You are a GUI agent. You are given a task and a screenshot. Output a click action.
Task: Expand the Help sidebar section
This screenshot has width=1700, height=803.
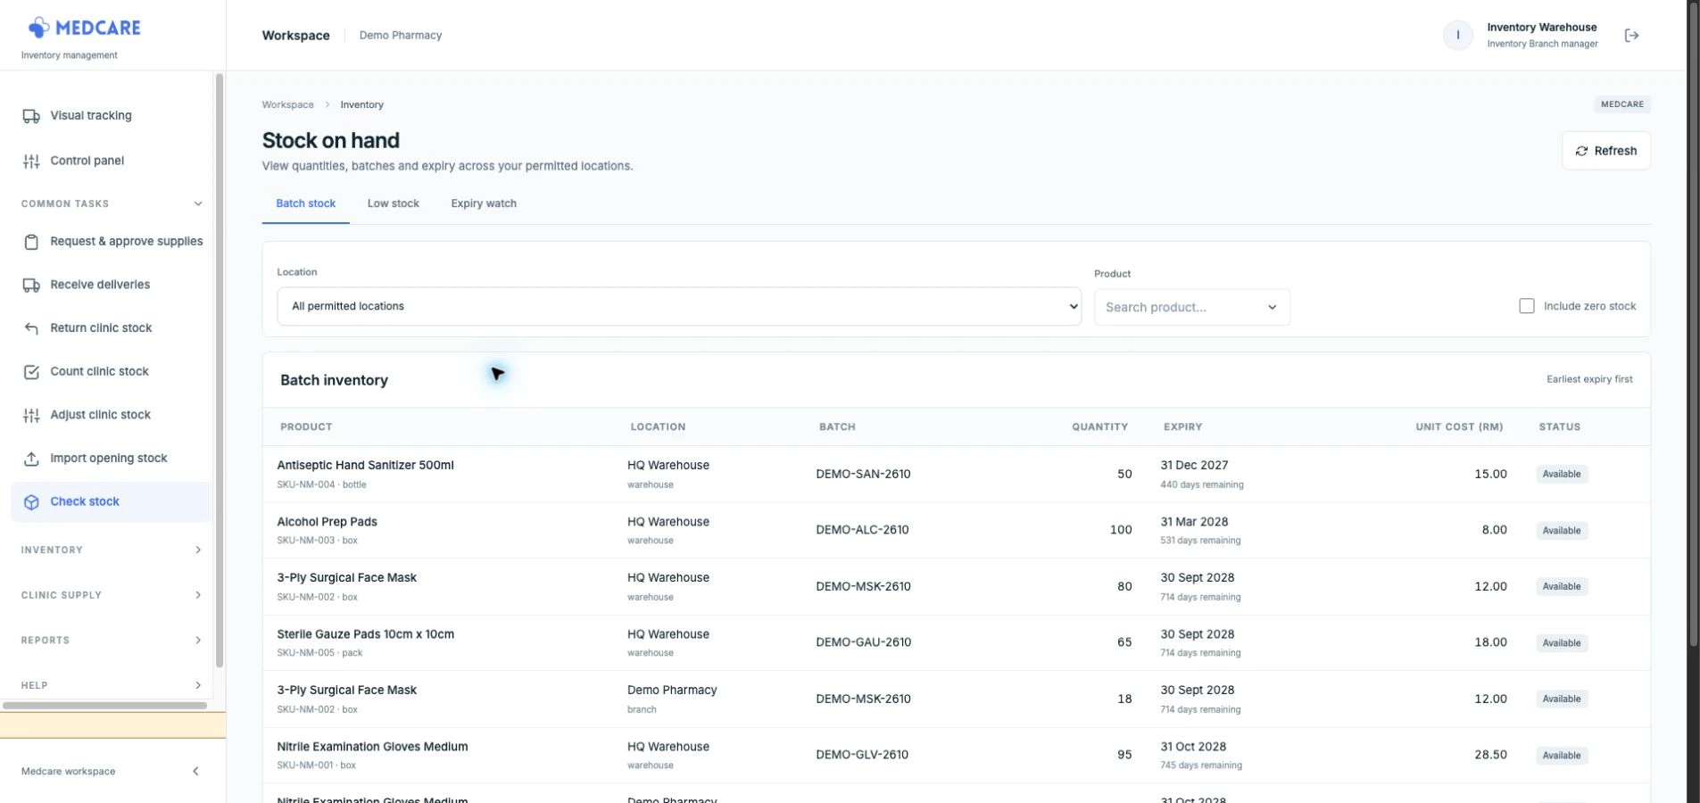(112, 685)
